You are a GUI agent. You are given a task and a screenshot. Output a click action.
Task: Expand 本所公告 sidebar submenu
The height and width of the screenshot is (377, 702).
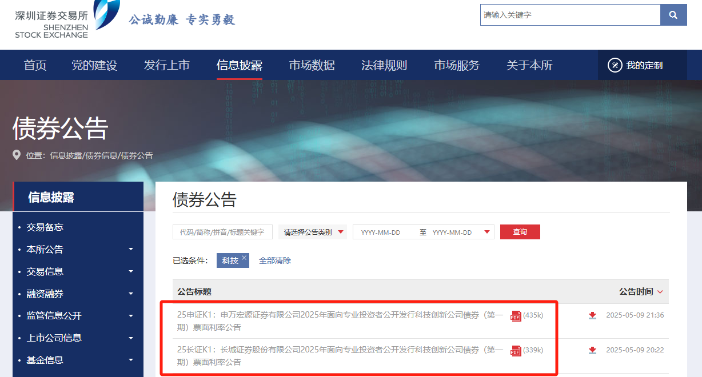[131, 250]
